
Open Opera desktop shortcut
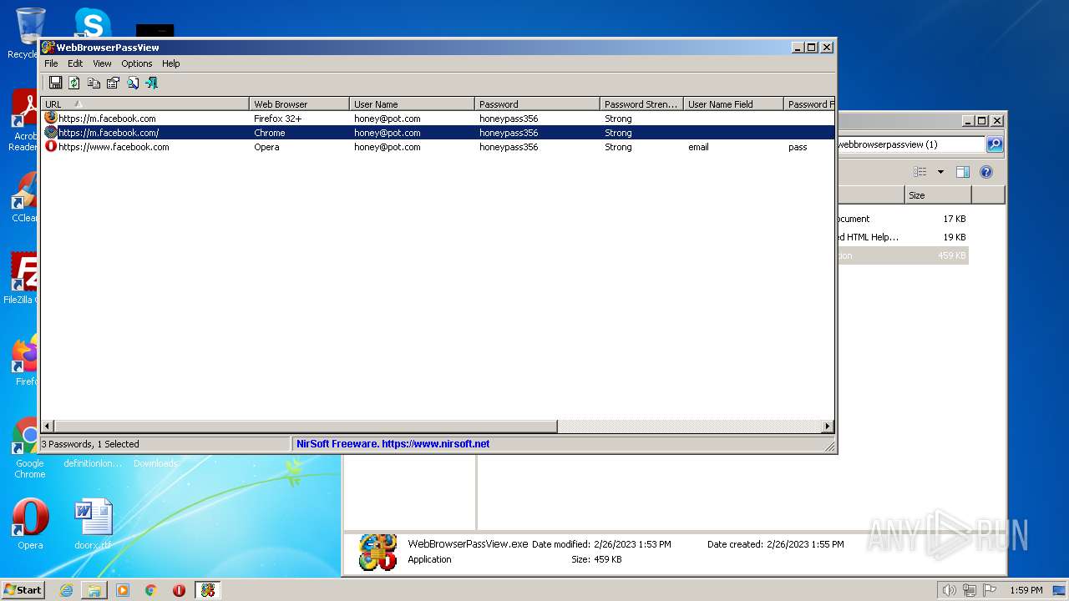30,524
